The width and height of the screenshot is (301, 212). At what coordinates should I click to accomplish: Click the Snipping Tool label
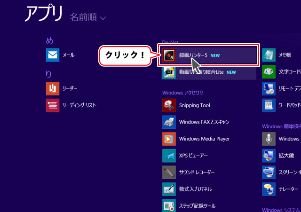pyautogui.click(x=194, y=105)
